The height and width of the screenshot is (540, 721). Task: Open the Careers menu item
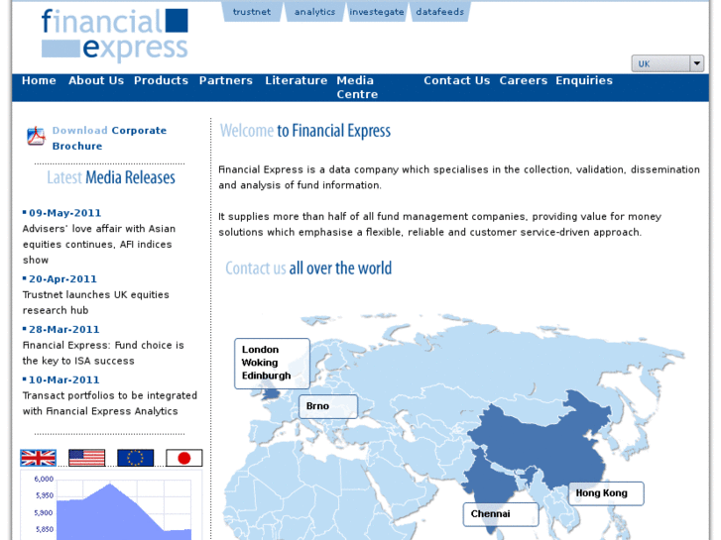click(524, 80)
